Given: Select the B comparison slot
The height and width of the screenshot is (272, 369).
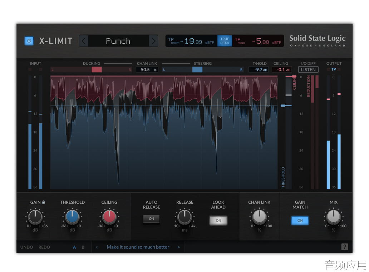Looking at the screenshot, I should coord(83,247).
